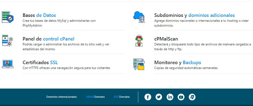Screen dimensions: 253x106
Task: Click 'Subdominios y dominios adicionales' heading
Action: point(194,15)
